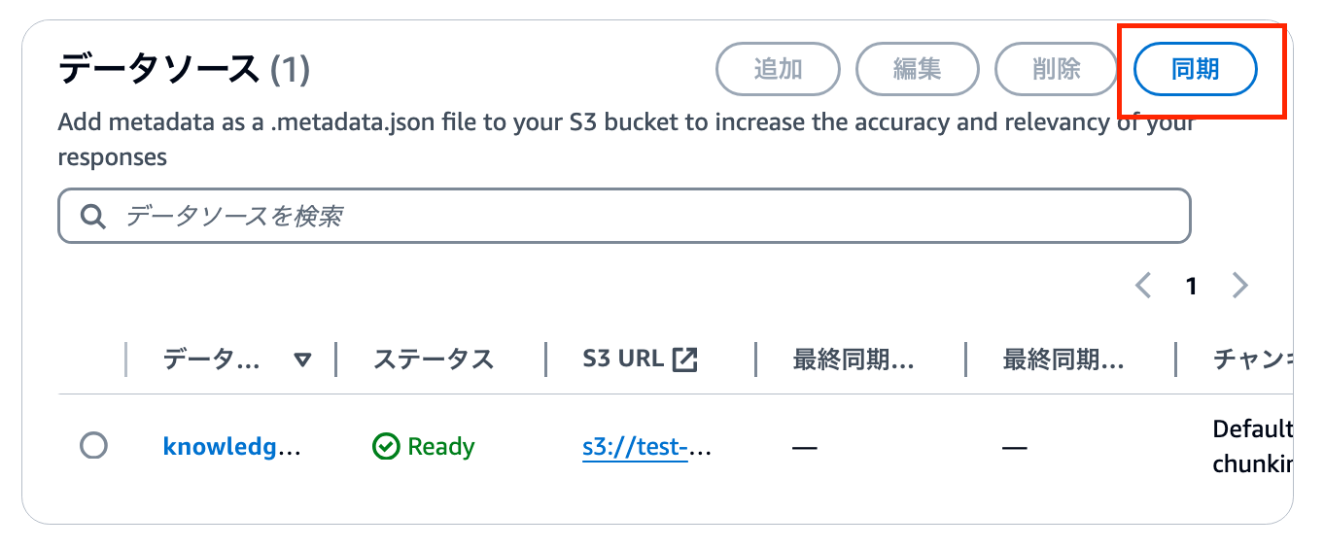Click the ステータス column header

pos(434,359)
